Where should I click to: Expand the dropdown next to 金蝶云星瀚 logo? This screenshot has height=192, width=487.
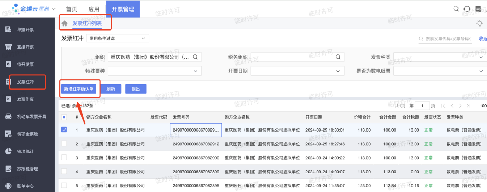54,9
